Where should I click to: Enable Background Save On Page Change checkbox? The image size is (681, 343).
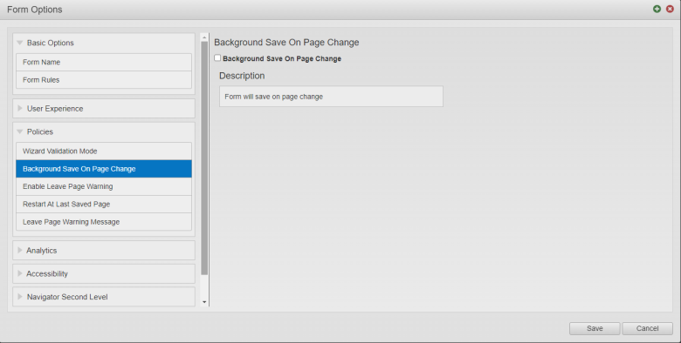[x=217, y=58]
